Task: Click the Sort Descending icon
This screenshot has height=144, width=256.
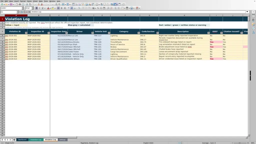Action: (79, 4)
